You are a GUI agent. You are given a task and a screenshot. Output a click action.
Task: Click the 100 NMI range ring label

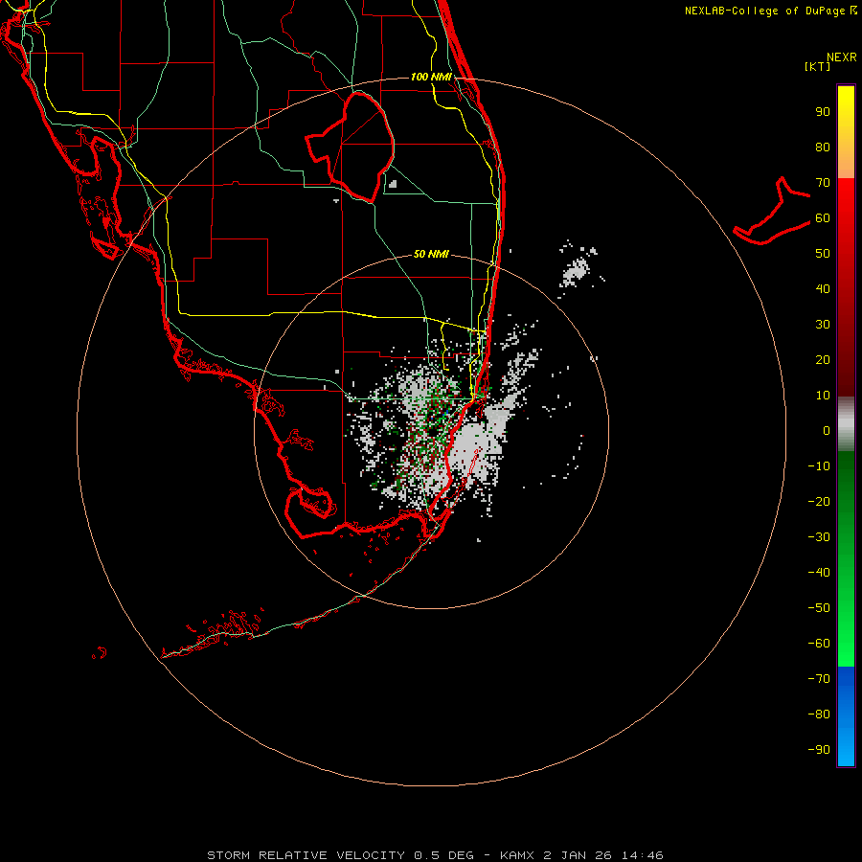(431, 77)
